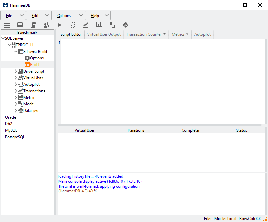
Task: Click the Autopilot toolbar icon
Action: pos(73,25)
